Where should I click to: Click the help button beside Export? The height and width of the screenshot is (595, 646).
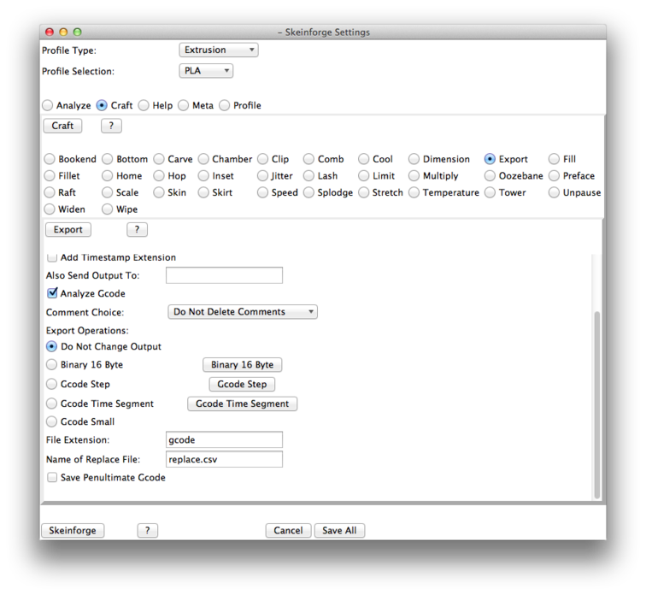137,230
